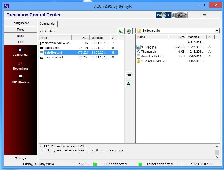Click the '226 Directory send OK.' log line
Screen dimensions: 224x170
click(x=63, y=146)
